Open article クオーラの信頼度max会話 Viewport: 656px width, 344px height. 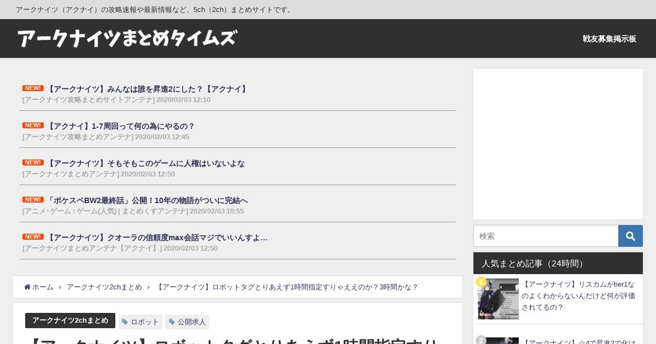(157, 238)
